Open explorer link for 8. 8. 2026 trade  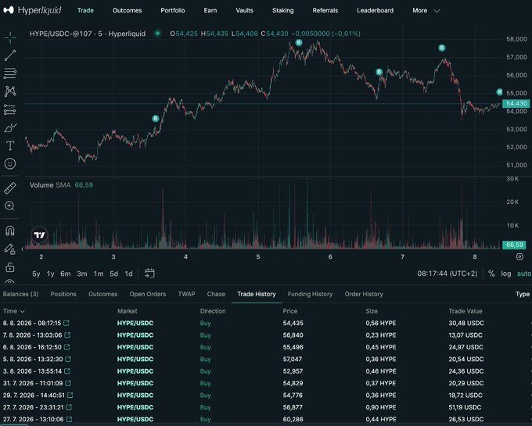coord(66,323)
